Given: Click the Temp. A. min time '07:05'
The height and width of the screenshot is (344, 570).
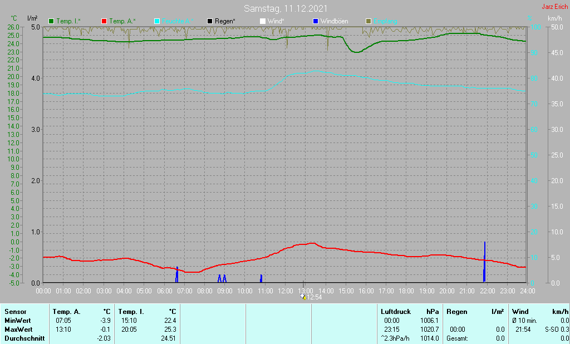Looking at the screenshot, I should tap(63, 321).
